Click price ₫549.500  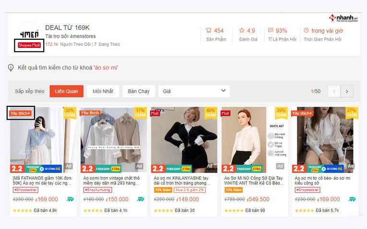pos(258,199)
